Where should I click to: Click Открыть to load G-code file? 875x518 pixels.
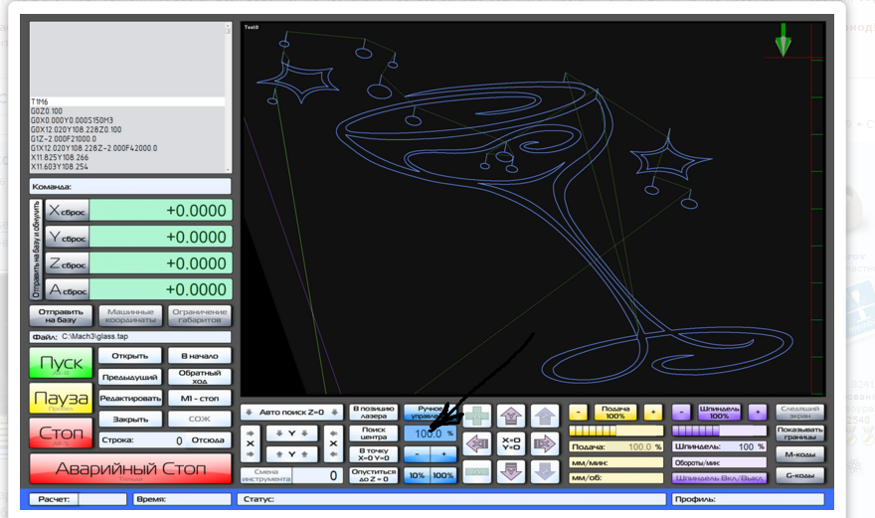[130, 356]
